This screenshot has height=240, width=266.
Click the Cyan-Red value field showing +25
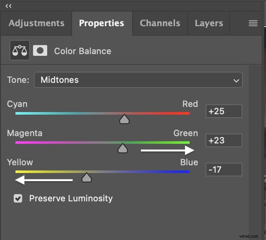(x=224, y=111)
